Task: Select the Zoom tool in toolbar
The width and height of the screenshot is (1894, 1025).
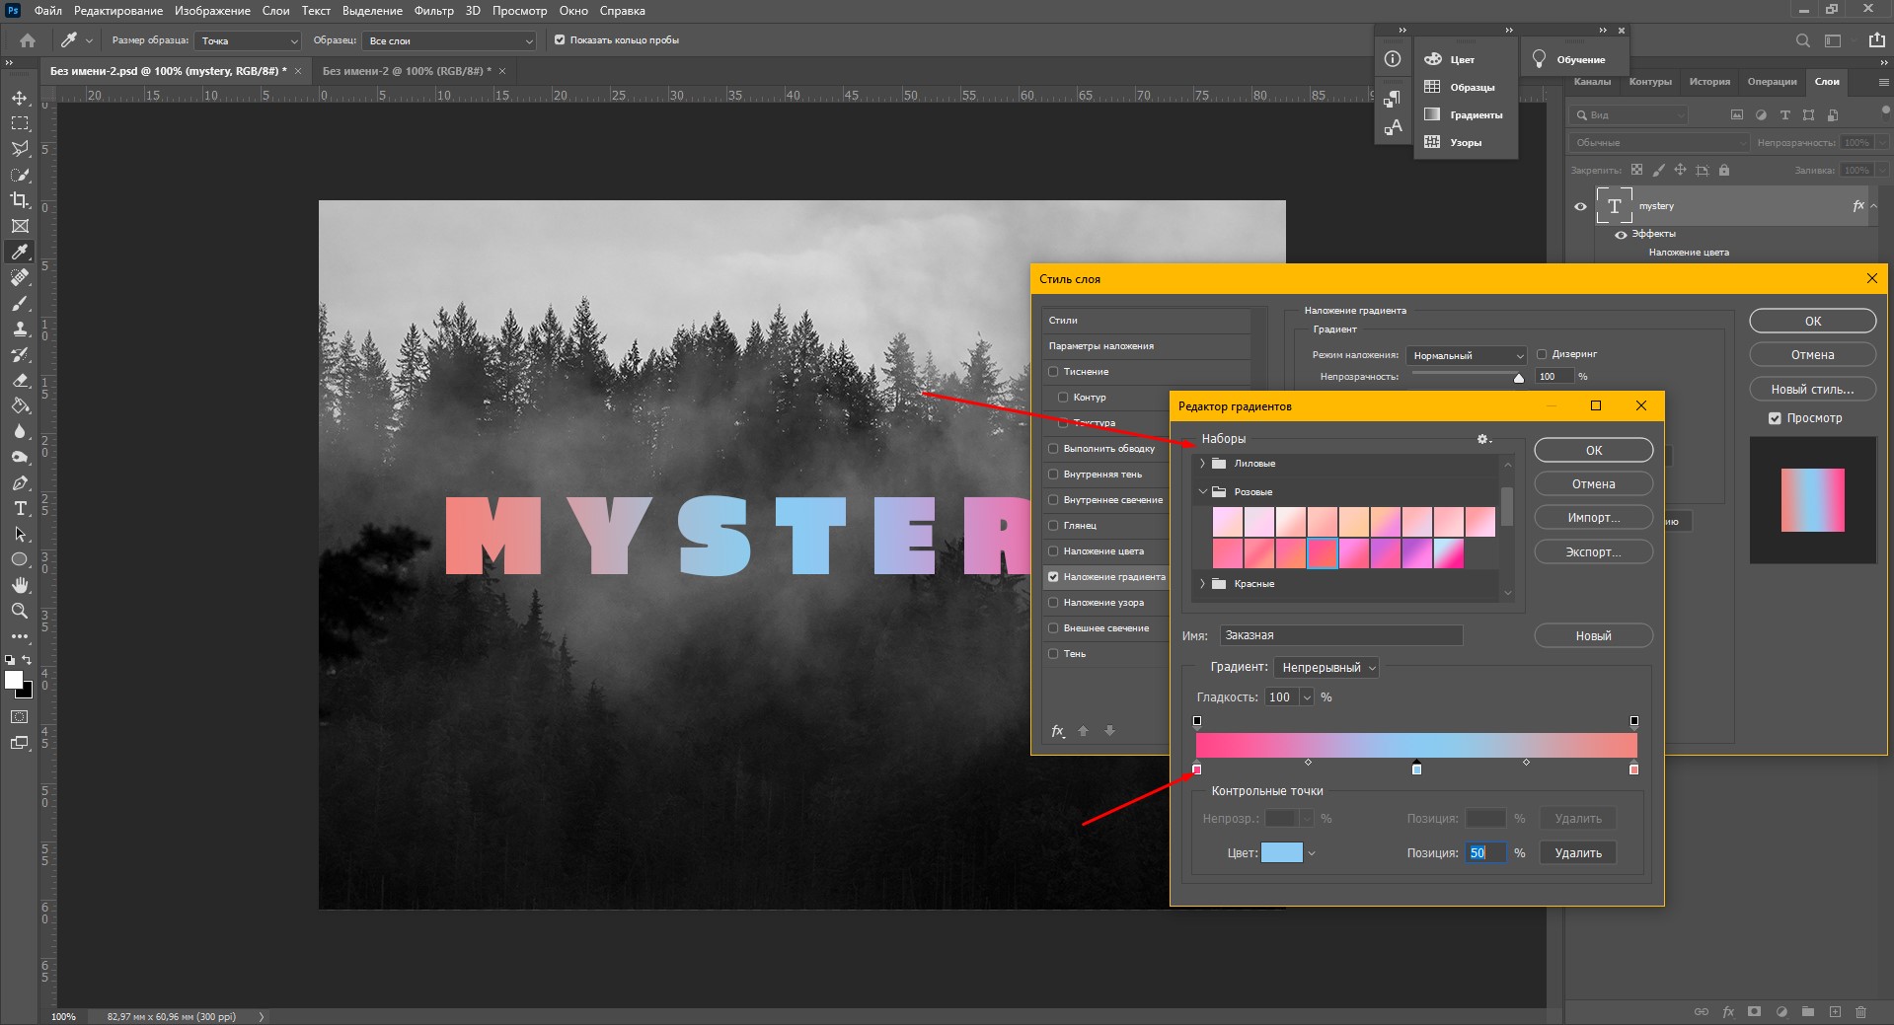Action: click(20, 611)
